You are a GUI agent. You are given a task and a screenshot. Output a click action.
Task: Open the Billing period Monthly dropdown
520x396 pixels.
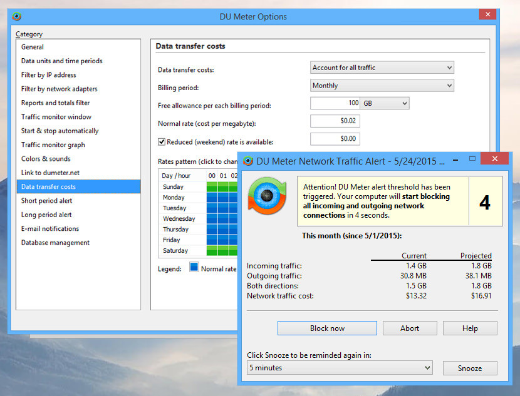(382, 86)
